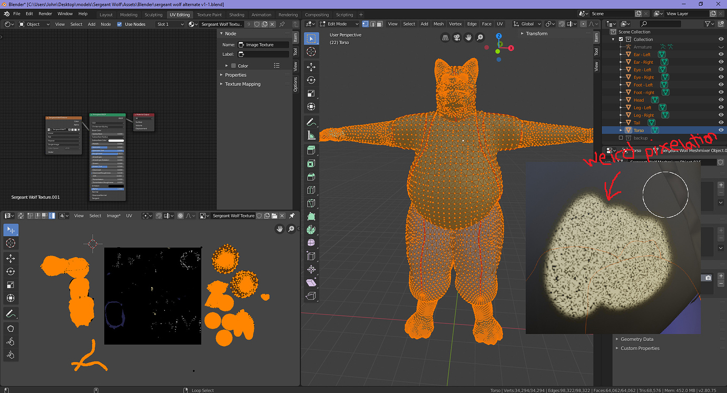This screenshot has height=393, width=727.
Task: Select the Leg - Right item in outliner
Action: 643,115
